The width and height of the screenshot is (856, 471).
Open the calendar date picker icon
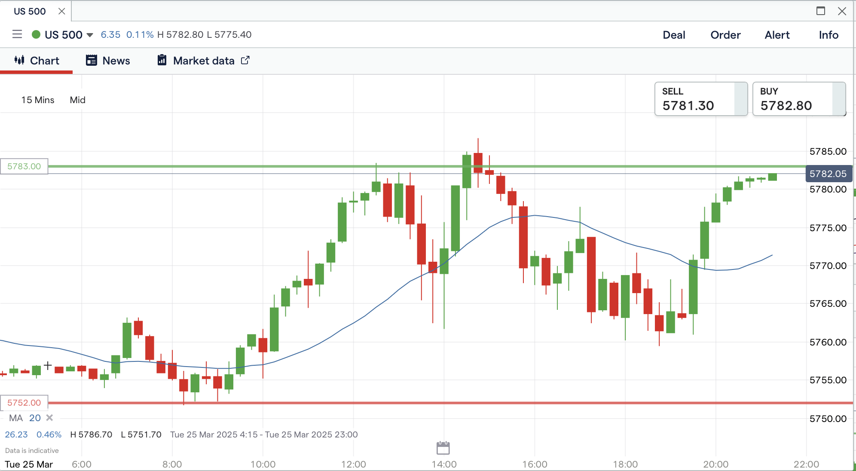(443, 448)
